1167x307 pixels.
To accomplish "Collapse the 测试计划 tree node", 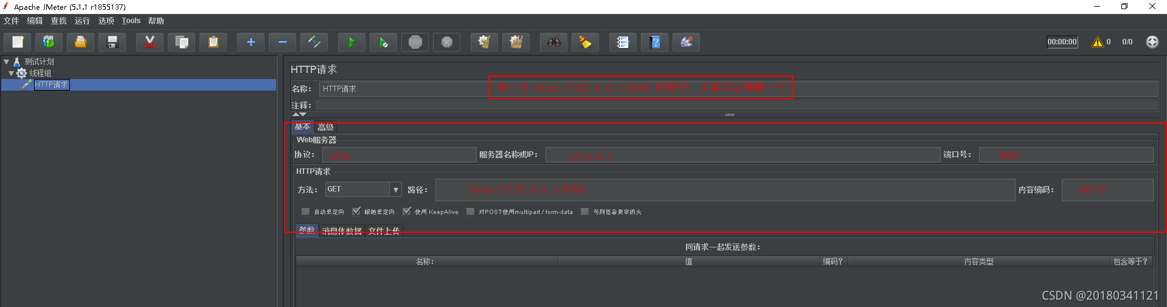I will [6, 61].
